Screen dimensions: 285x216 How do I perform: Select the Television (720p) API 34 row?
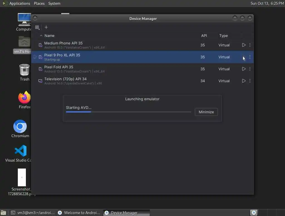pos(142,81)
